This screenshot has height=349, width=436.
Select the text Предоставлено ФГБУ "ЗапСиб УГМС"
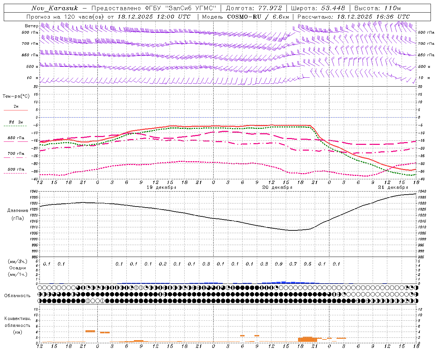[154, 8]
